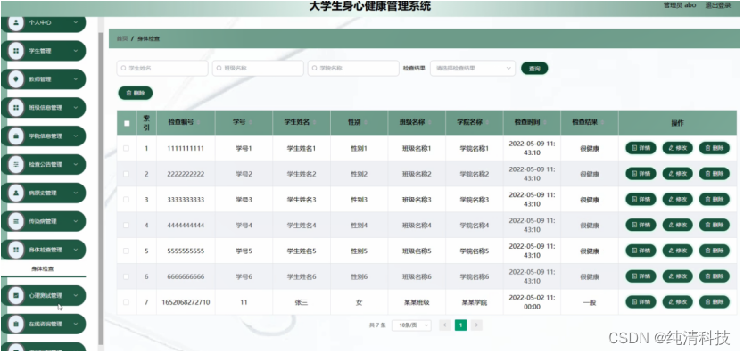
Task: Expand 教师管理 with its chevron arrow
Action: [76, 79]
